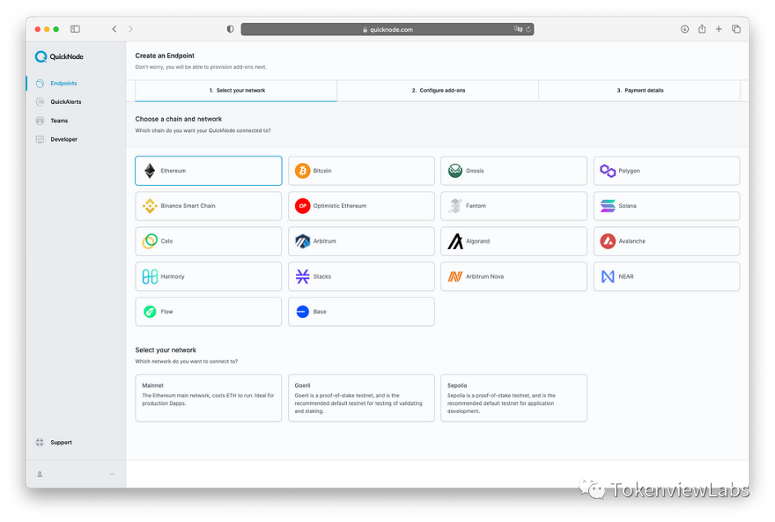
Task: Switch to Configure add-ons step tab
Action: (x=438, y=90)
